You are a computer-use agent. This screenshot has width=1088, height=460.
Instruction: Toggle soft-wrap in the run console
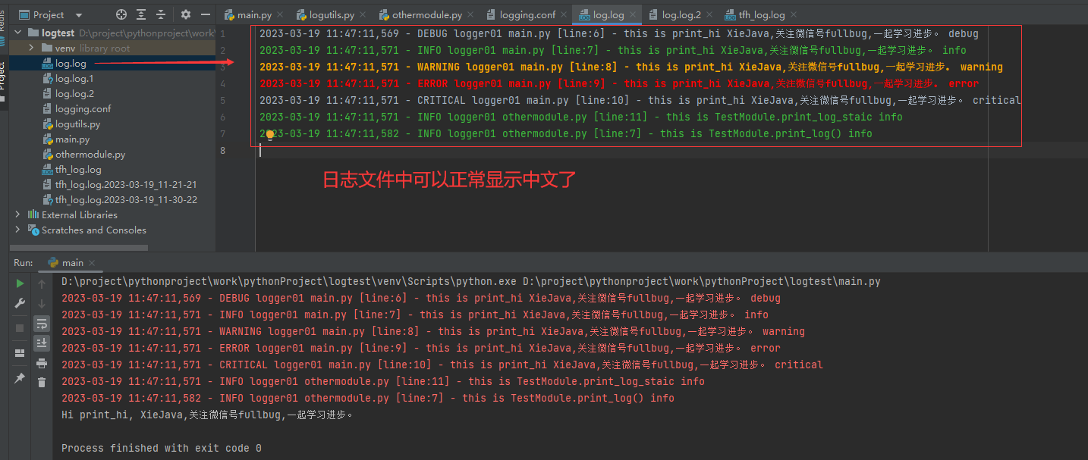point(42,324)
